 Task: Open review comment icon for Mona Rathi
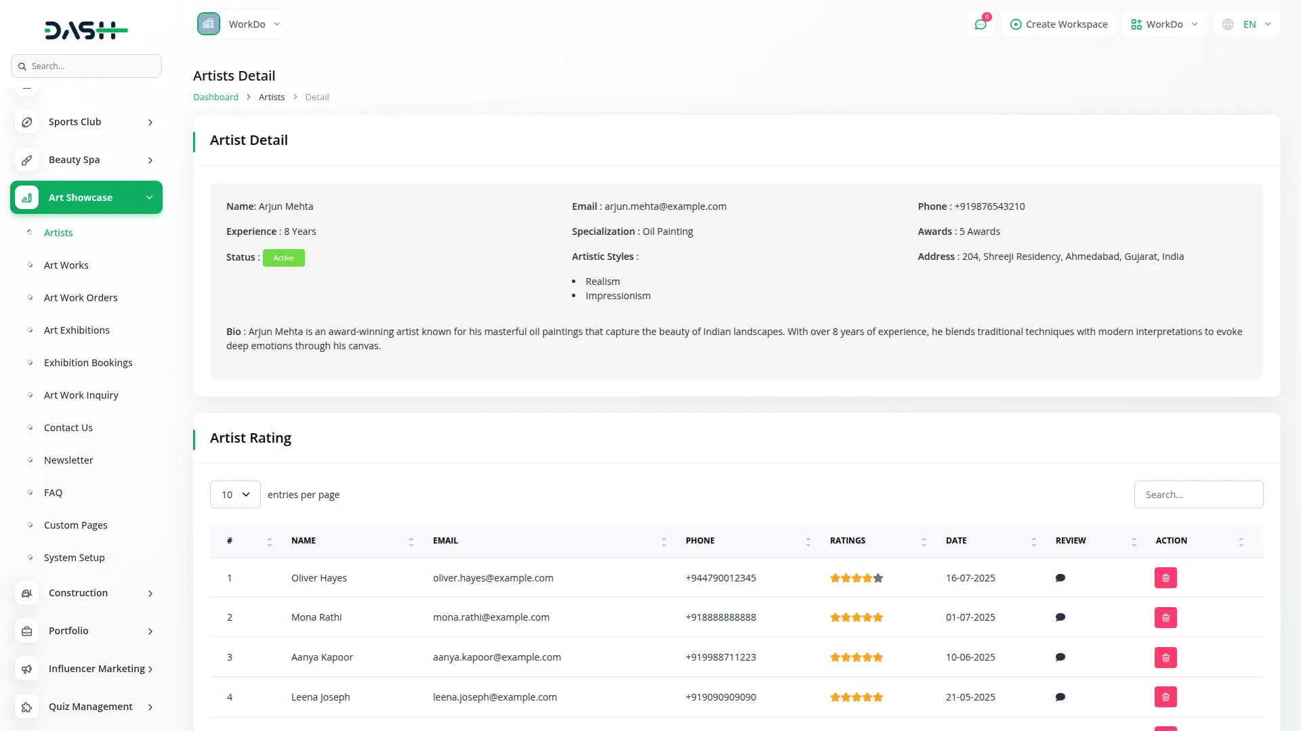pyautogui.click(x=1060, y=617)
